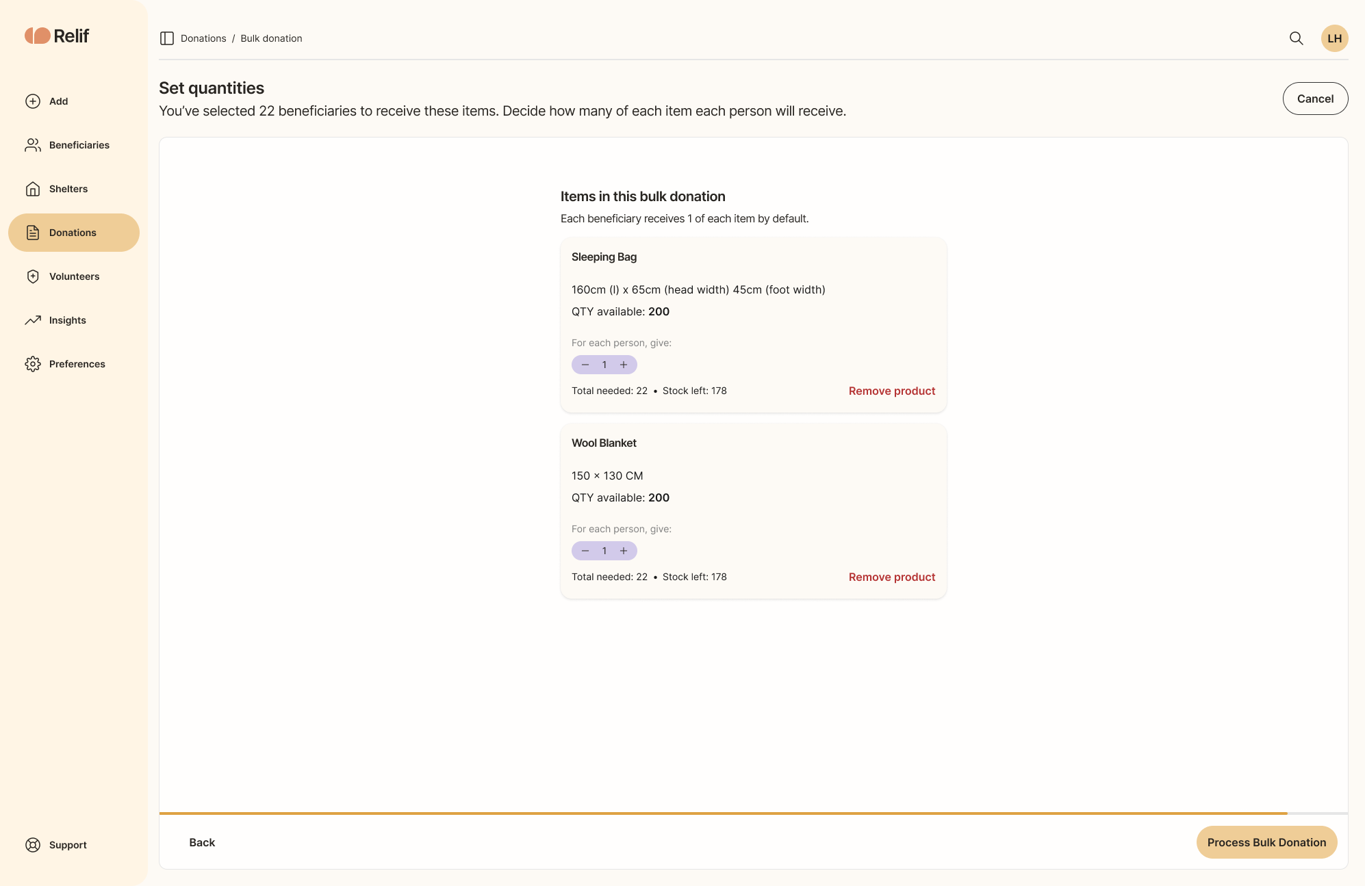Click the Add label in sidebar
The image size is (1365, 886).
pos(58,101)
